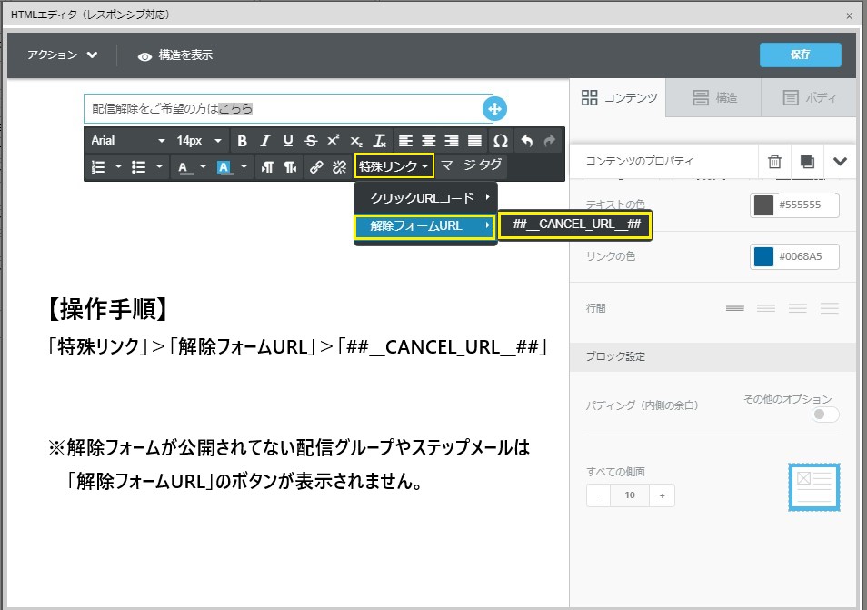Click the blue move handle on the text block
This screenshot has width=867, height=610.
pyautogui.click(x=494, y=109)
